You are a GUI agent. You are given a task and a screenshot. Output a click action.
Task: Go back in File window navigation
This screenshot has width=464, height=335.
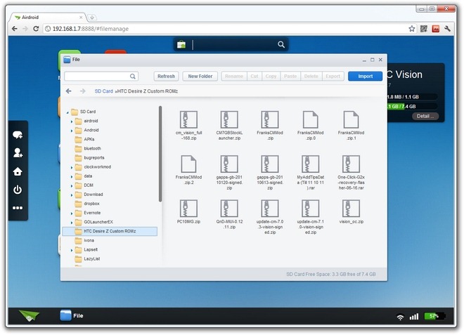69,91
